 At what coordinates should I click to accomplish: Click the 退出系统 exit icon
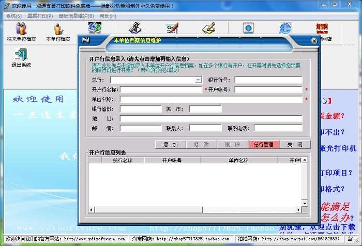(21, 58)
